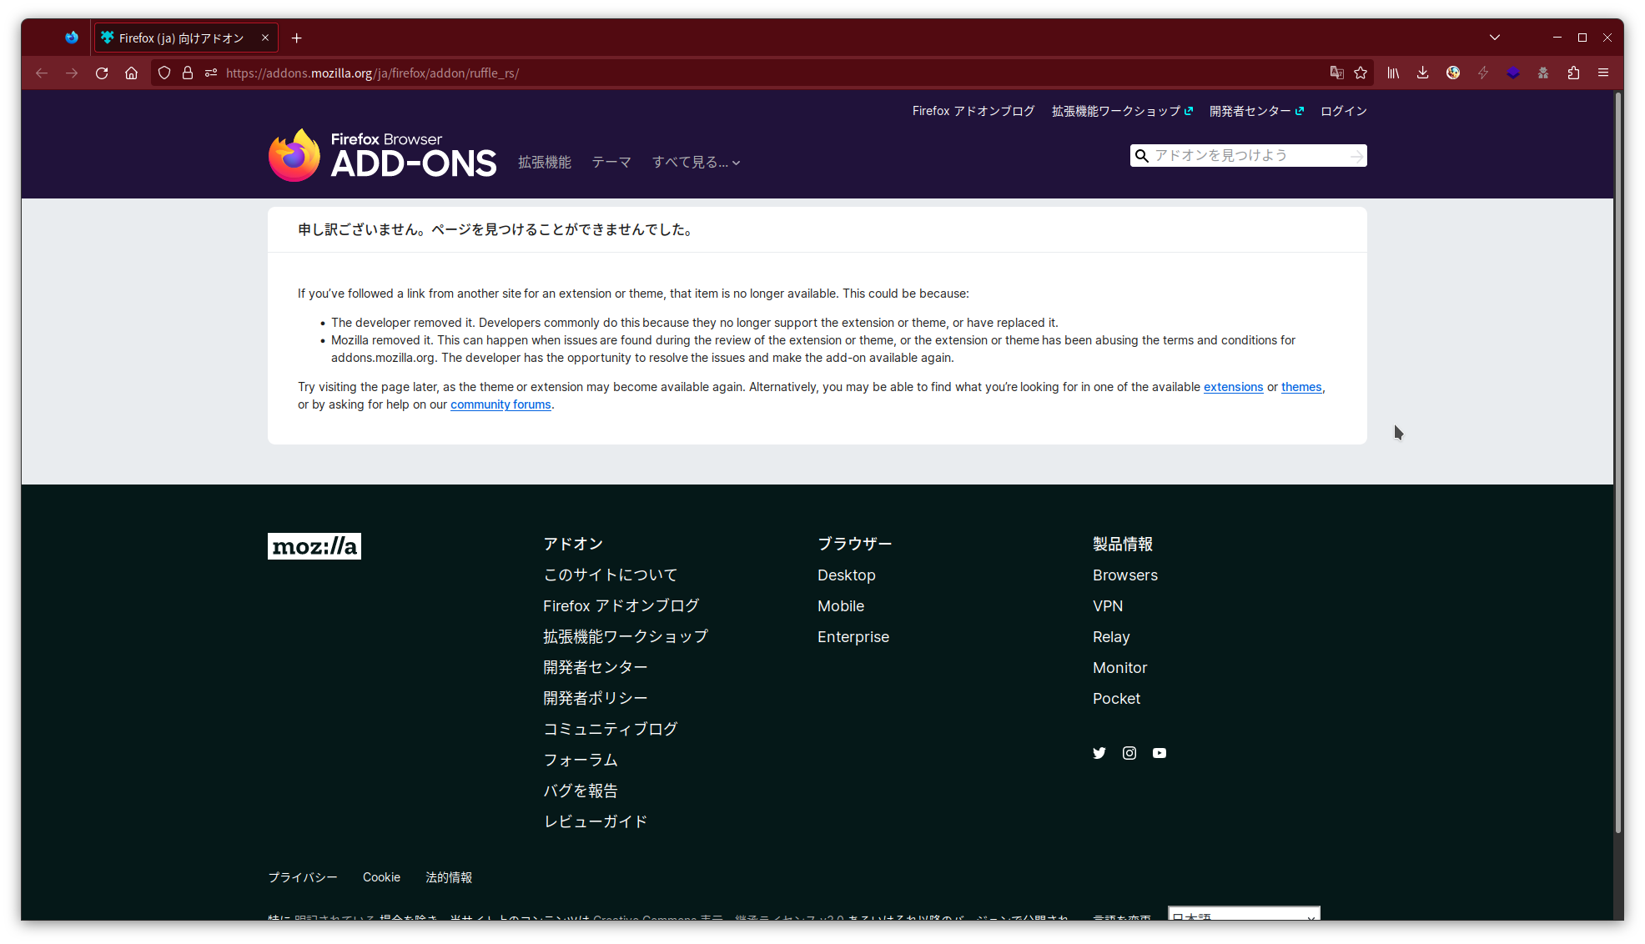Click the Twitter icon in footer

(1099, 752)
